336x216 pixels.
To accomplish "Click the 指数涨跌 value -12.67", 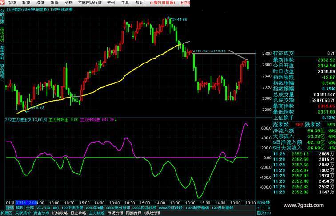I will coord(328,78).
